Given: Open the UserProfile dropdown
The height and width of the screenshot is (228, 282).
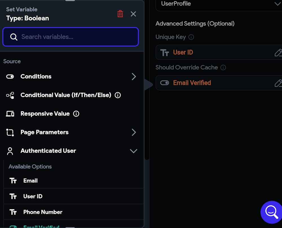Looking at the screenshot, I should 219,4.
